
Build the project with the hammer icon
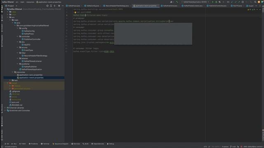click(x=177, y=2)
